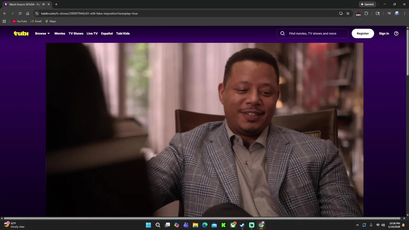Click the microphone tray icon
The height and width of the screenshot is (230, 409).
[371, 225]
